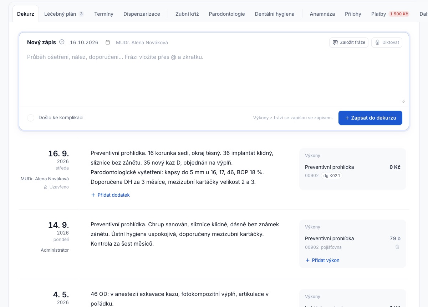
Task: Open the calendar date picker icon
Action: 108,42
